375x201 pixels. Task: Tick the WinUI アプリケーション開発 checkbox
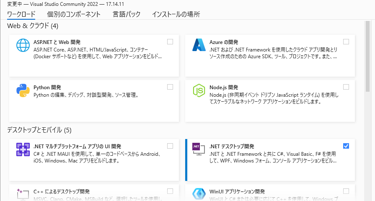coord(346,191)
